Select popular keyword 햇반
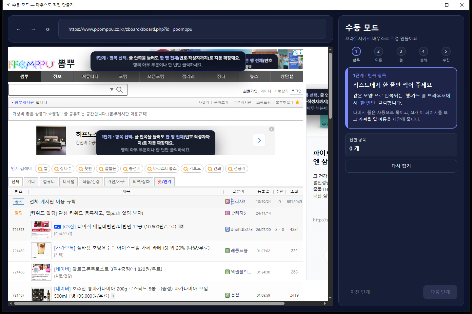 click(85, 169)
